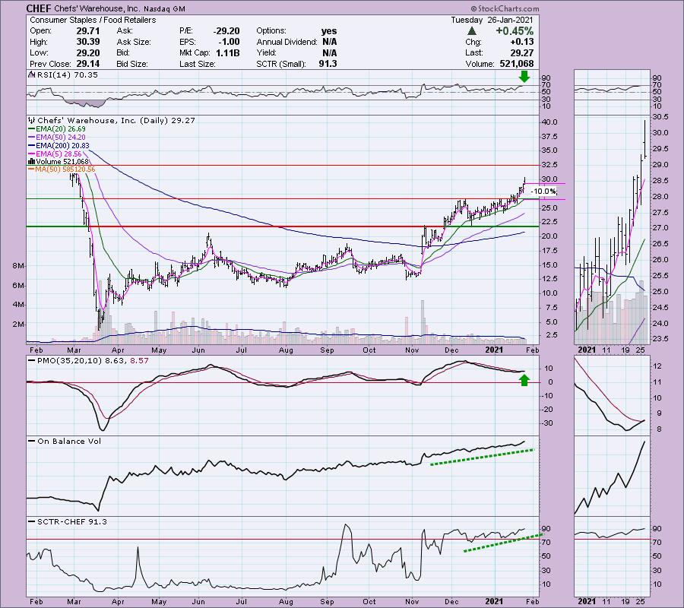Click the 8M volume axis label

(x=18, y=265)
